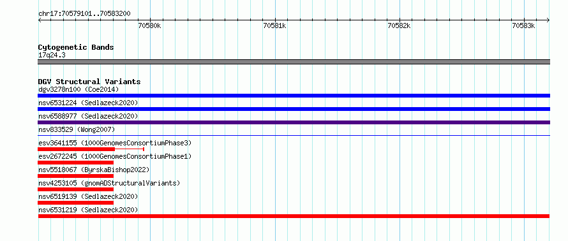The image size is (568, 241).
Task: Open variant dgv3278n100 (Coe2014) label
Action: point(78,89)
